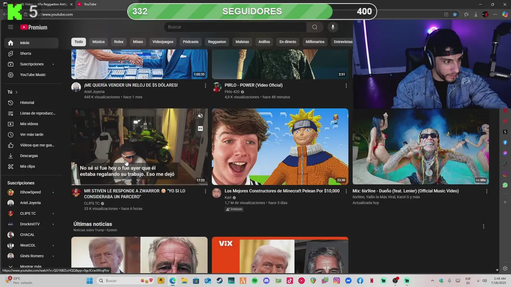Click the YouTube Buscar search field
This screenshot has height=287, width=511.
click(x=235, y=27)
